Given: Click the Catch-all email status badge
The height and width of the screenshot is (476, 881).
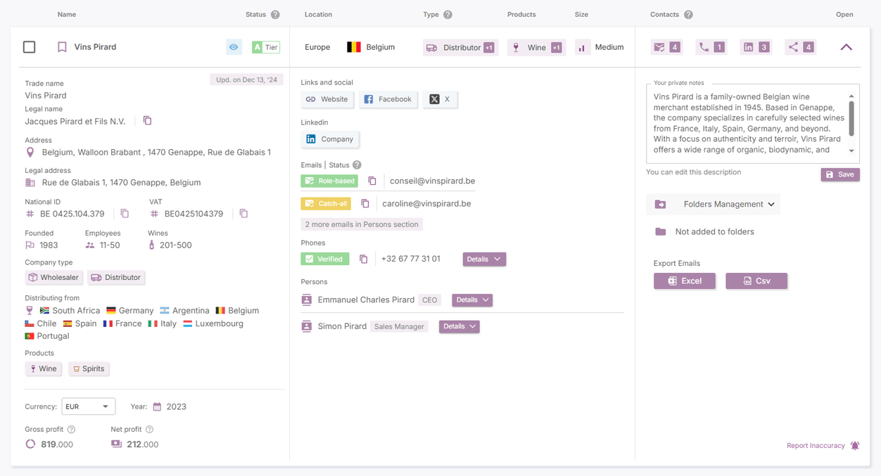Looking at the screenshot, I should pyautogui.click(x=326, y=203).
